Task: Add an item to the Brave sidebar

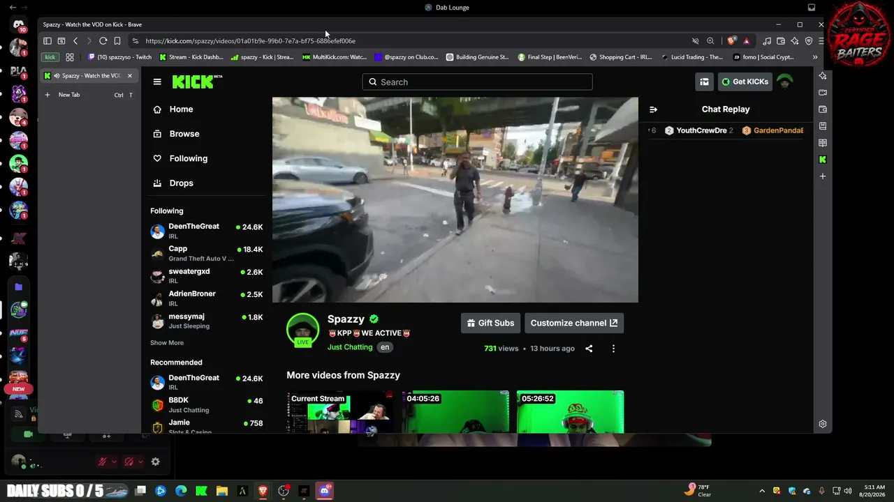Action: point(823,176)
